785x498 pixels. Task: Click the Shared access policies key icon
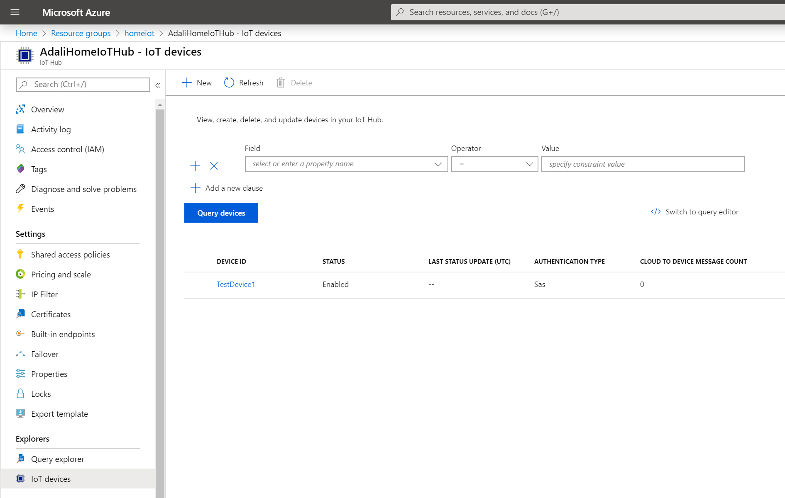tap(20, 254)
